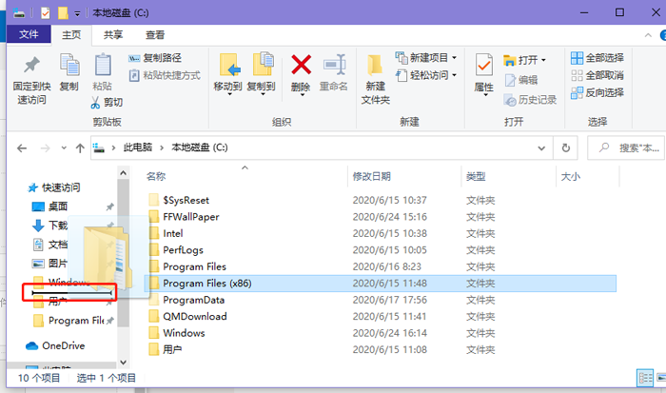The width and height of the screenshot is (666, 393).
Task: Click 编辑 in the ribbon
Action: point(521,80)
